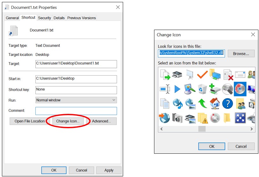The height and width of the screenshot is (177, 259).
Task: Click the Start in field
Action: pos(76,79)
